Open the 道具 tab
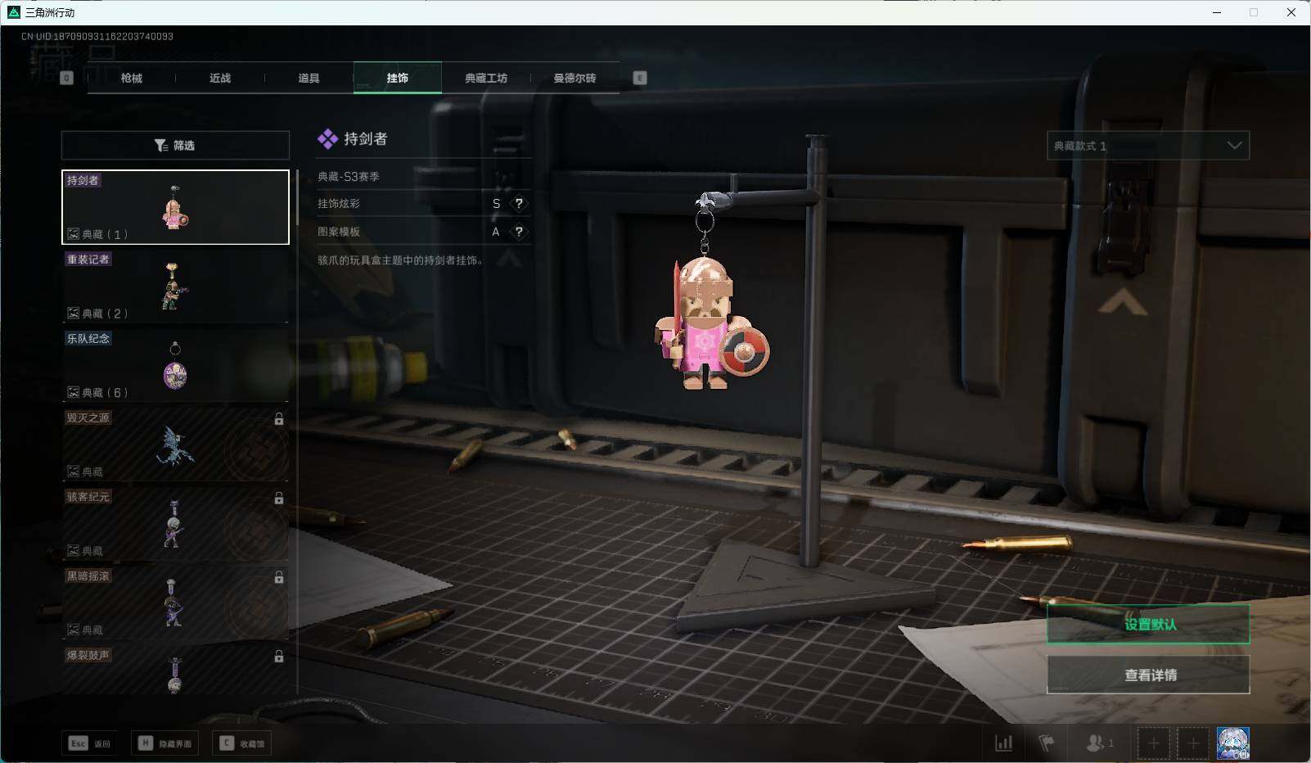 309,78
